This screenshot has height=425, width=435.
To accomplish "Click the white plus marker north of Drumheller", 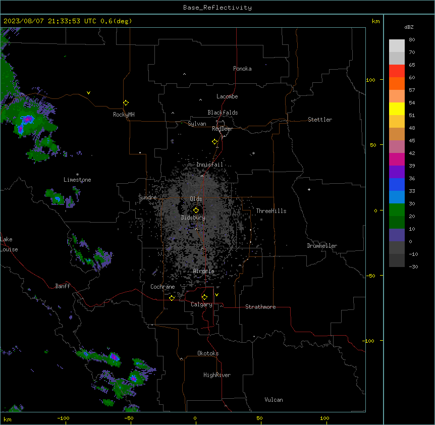I will tap(309, 189).
